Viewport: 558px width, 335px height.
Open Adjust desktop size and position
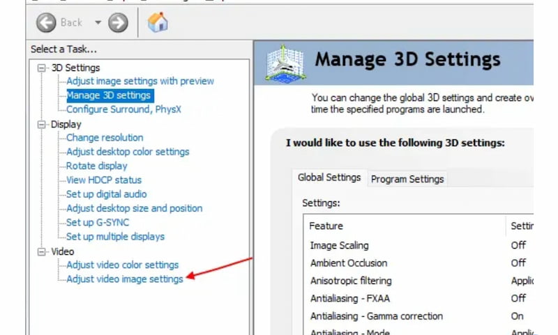click(x=135, y=208)
